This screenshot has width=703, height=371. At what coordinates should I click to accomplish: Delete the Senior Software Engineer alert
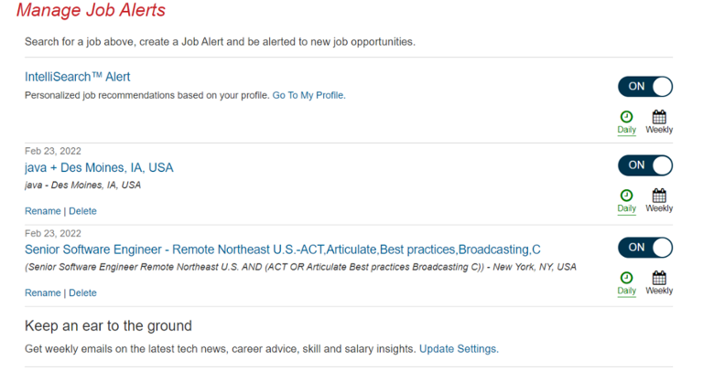click(82, 292)
